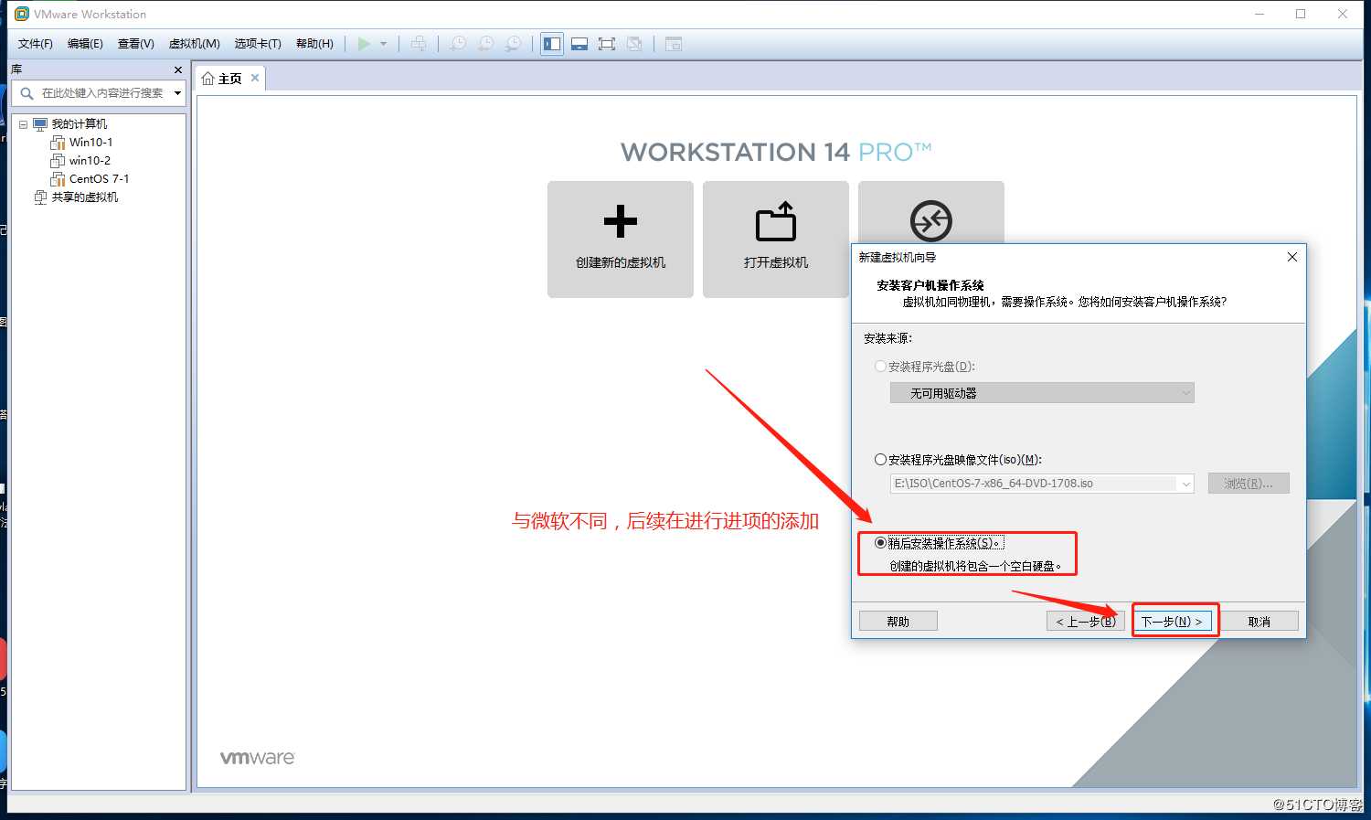Close the 主页 tab with its X
The width and height of the screenshot is (1371, 820).
click(255, 78)
